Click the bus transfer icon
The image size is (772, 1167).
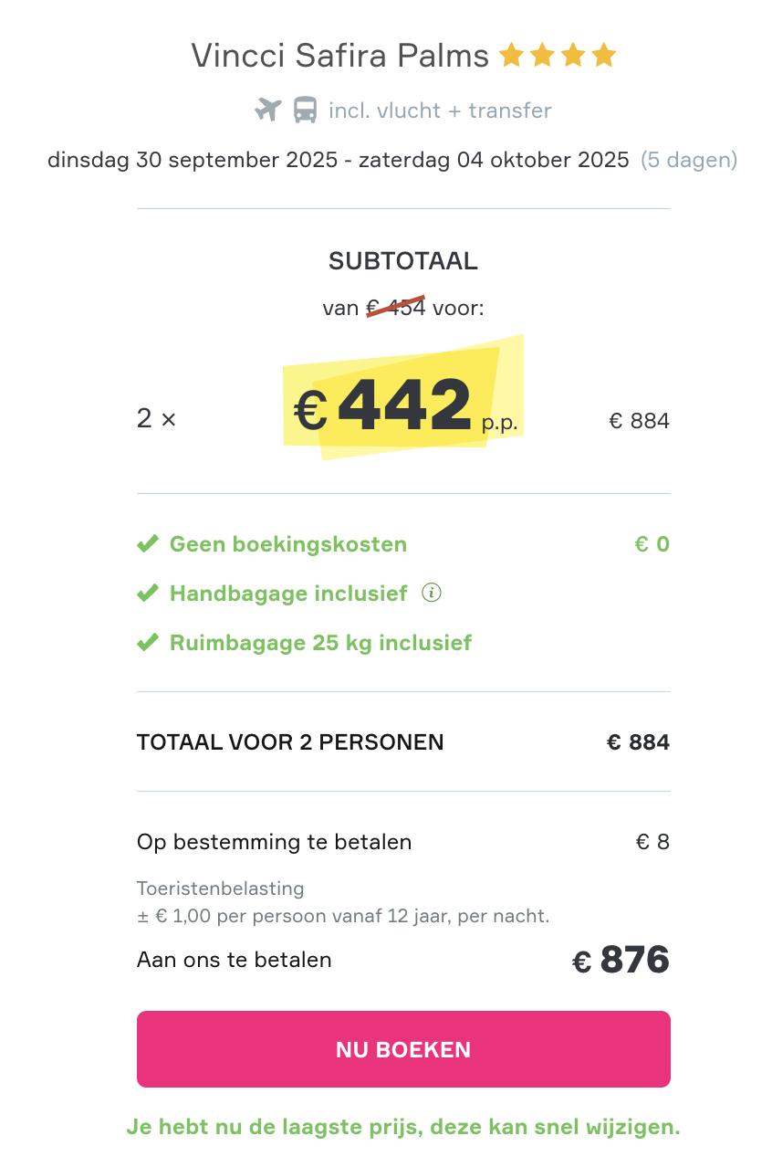coord(305,110)
